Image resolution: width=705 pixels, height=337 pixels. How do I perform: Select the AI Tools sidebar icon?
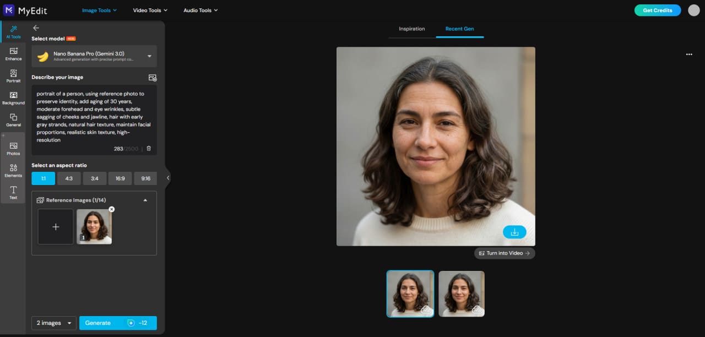pyautogui.click(x=13, y=32)
